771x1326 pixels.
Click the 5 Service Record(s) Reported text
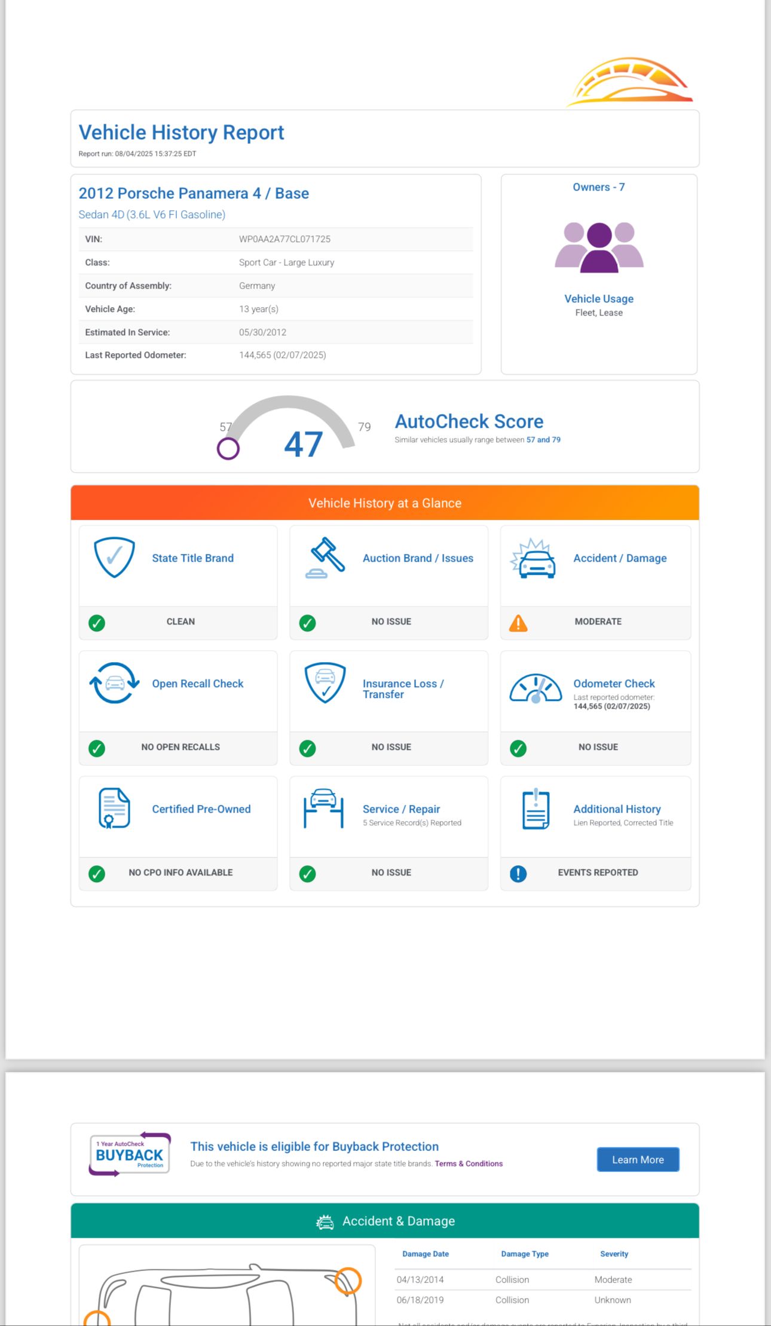[x=412, y=823]
